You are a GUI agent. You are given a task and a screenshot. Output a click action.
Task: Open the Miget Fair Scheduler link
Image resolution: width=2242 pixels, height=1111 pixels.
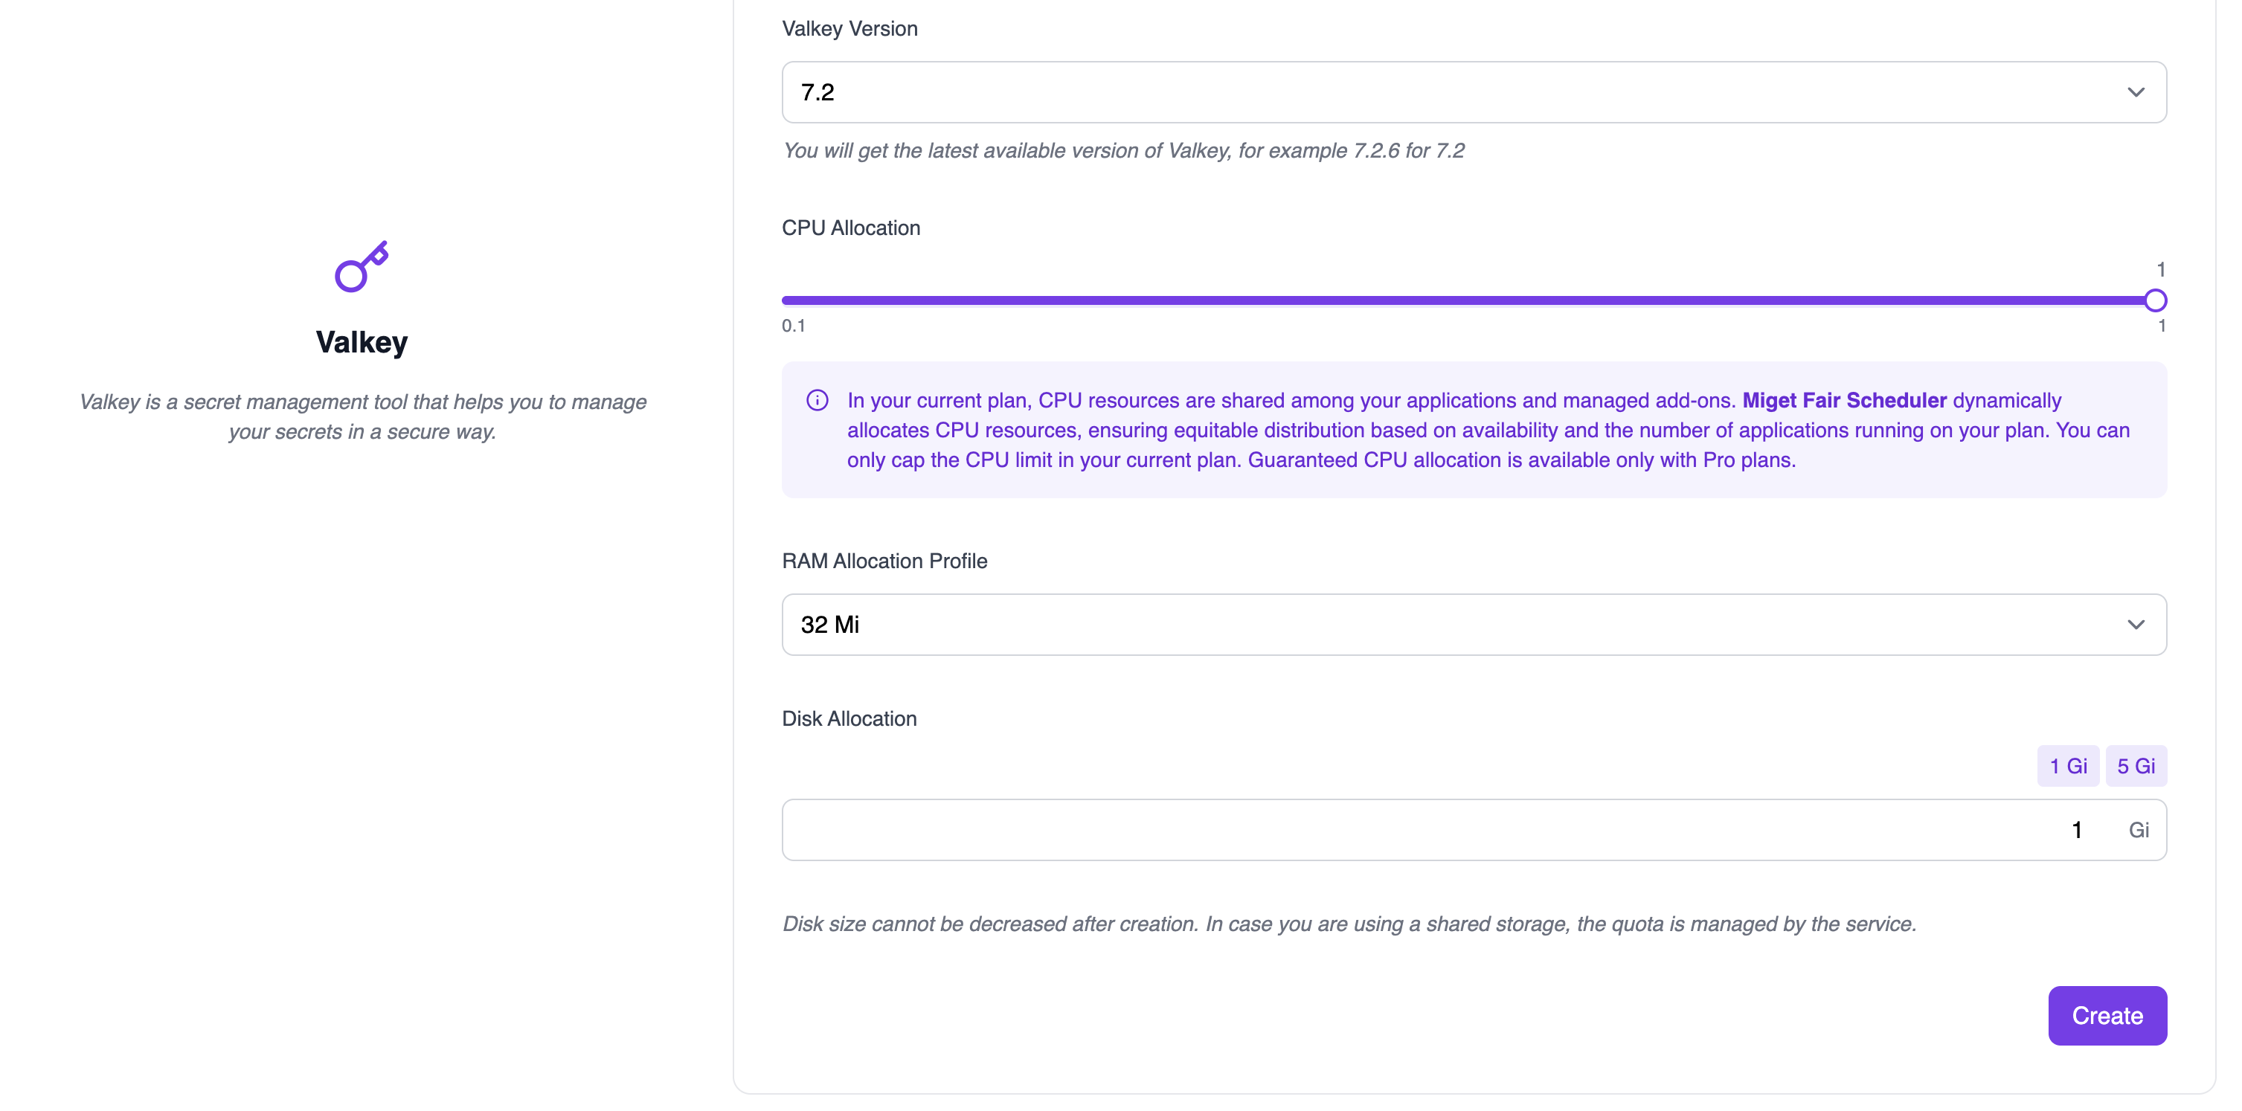1843,400
